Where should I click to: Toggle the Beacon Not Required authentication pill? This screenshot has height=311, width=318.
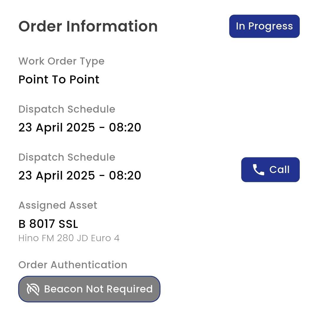tap(89, 289)
